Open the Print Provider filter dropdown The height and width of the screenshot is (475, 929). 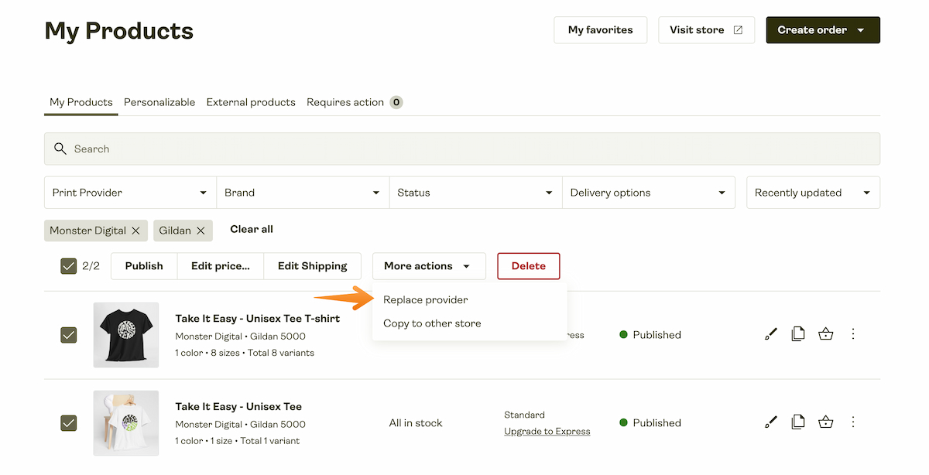coord(129,192)
